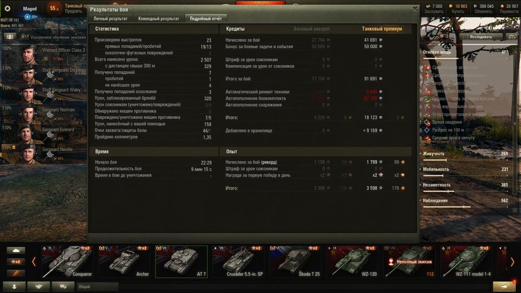This screenshot has height=293, width=521.
Task: Open the contacts handshake button
Action: [39, 286]
